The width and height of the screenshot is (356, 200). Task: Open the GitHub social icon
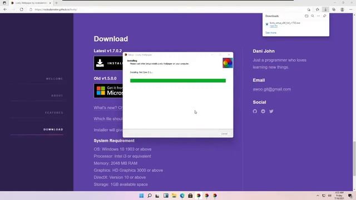[x=255, y=111]
